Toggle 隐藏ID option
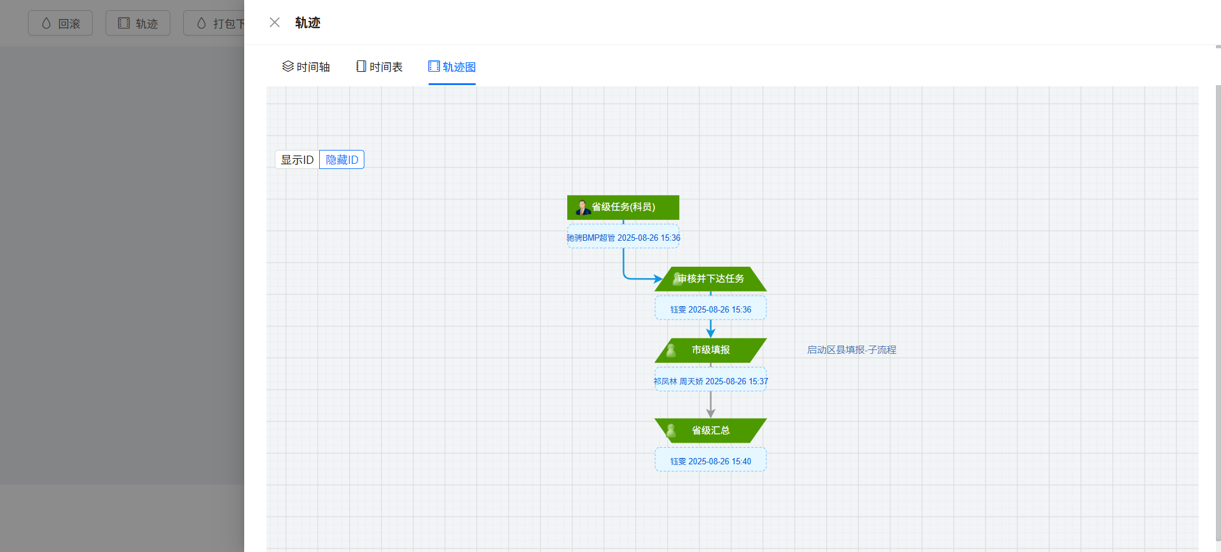This screenshot has height=552, width=1221. tap(341, 159)
